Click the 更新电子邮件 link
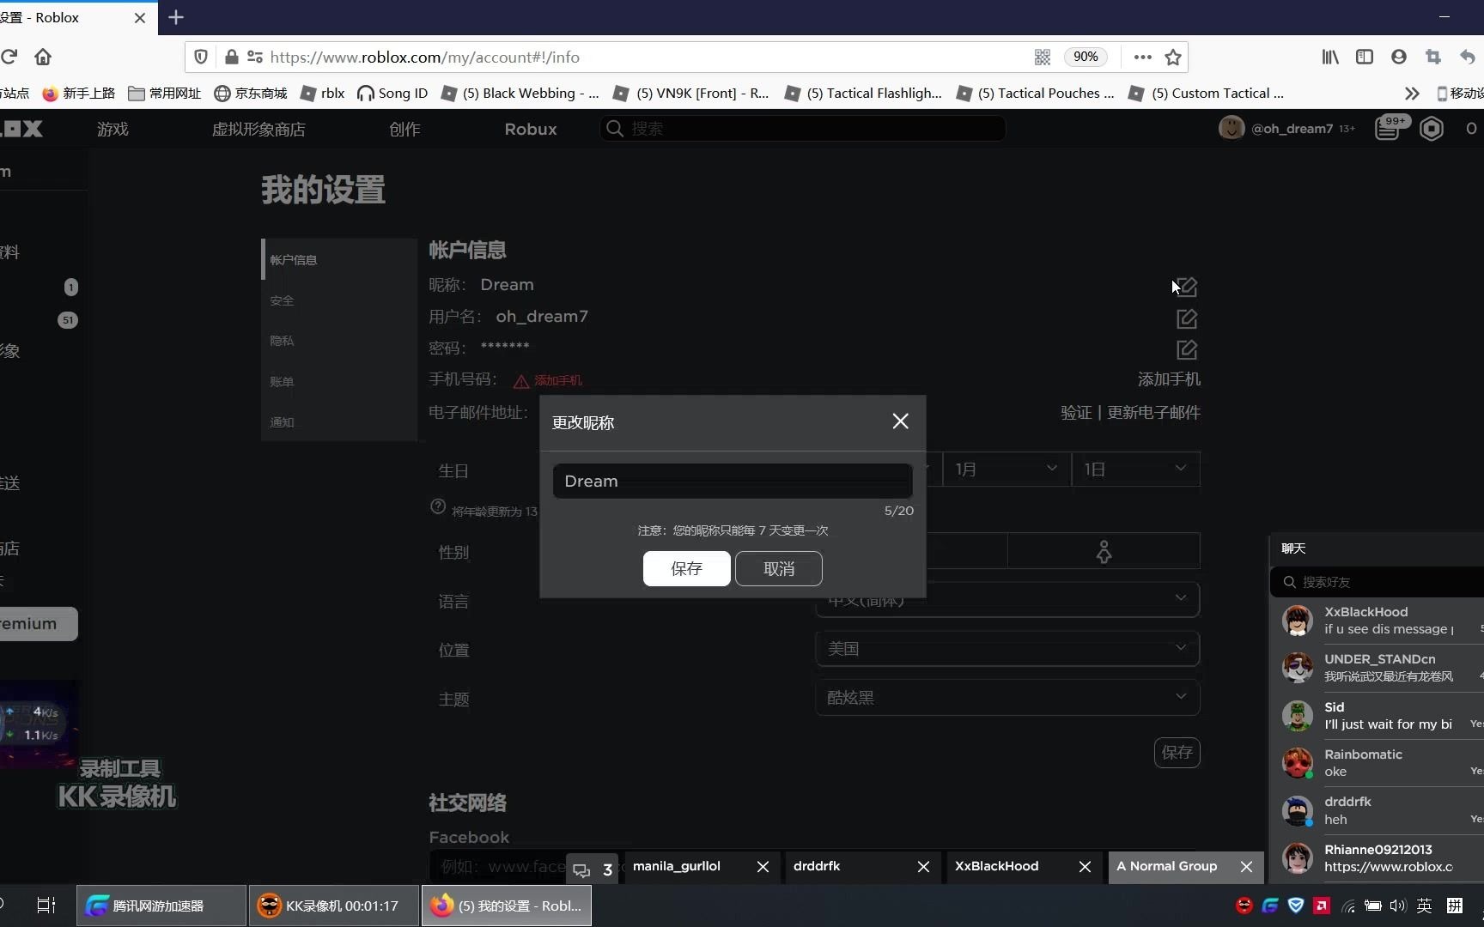The height and width of the screenshot is (927, 1484). (1153, 412)
